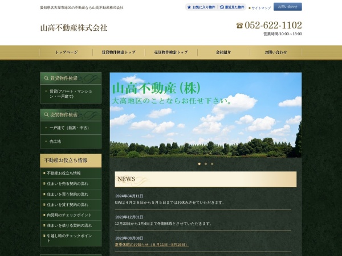
Task: Click the small bullet icon before サイトマップ
Action: pos(250,8)
